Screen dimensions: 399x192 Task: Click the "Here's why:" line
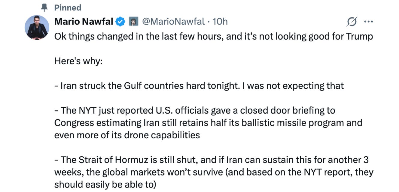click(x=78, y=61)
